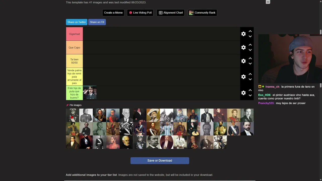Open settings gear for Ta bien 50/50 tier
The image size is (322, 181).
click(x=243, y=61)
